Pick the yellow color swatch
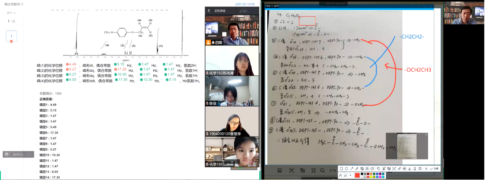The image size is (485, 180). click(371, 177)
